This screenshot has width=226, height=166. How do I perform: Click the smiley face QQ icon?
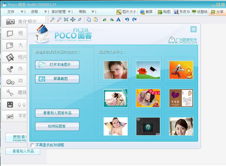click(10, 105)
